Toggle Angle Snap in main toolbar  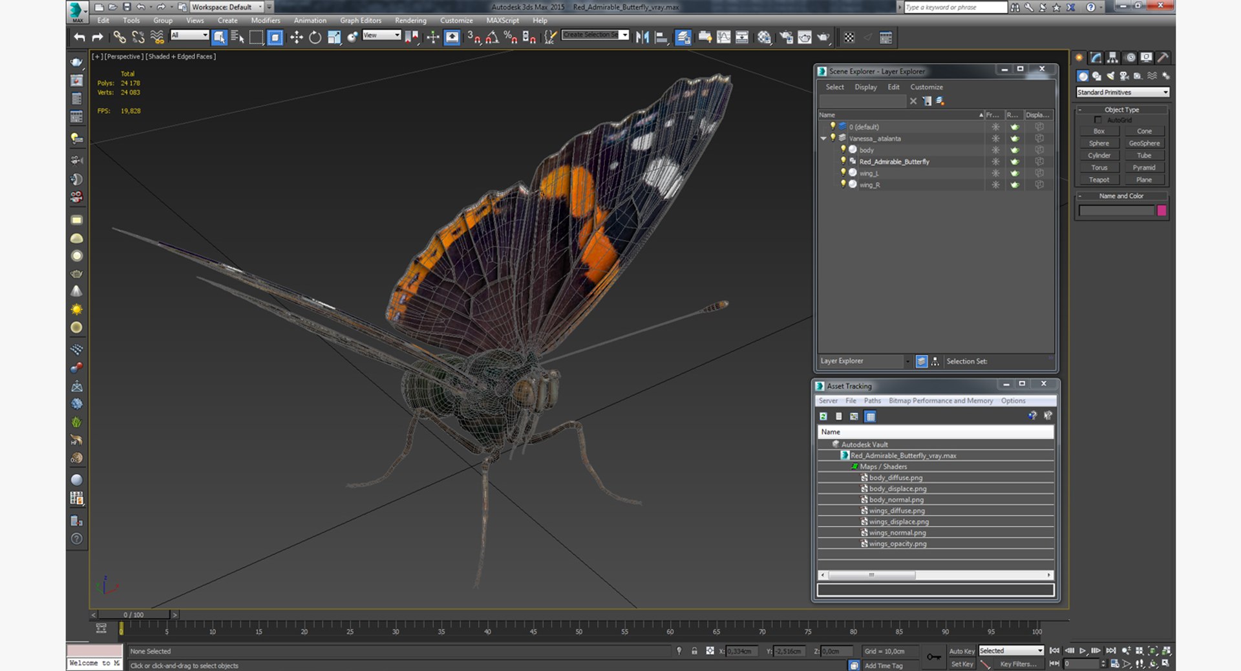[492, 37]
